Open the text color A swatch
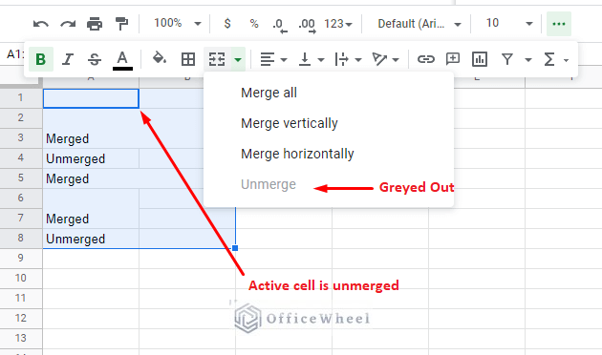The image size is (602, 355). (x=122, y=60)
